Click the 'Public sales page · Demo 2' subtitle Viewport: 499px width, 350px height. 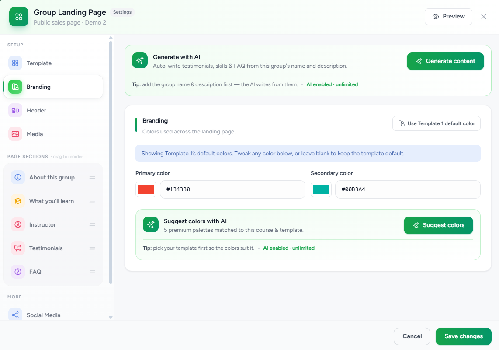point(70,23)
